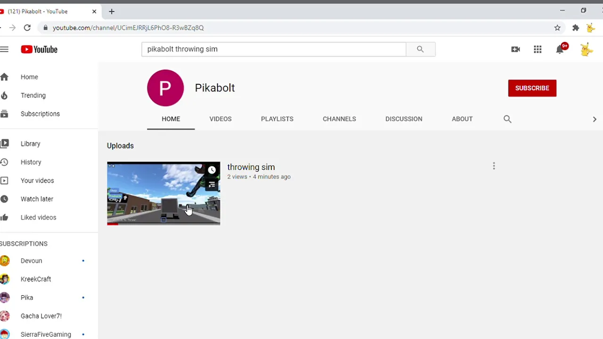Open the hamburger guide menu
This screenshot has width=603, height=339.
click(4, 49)
